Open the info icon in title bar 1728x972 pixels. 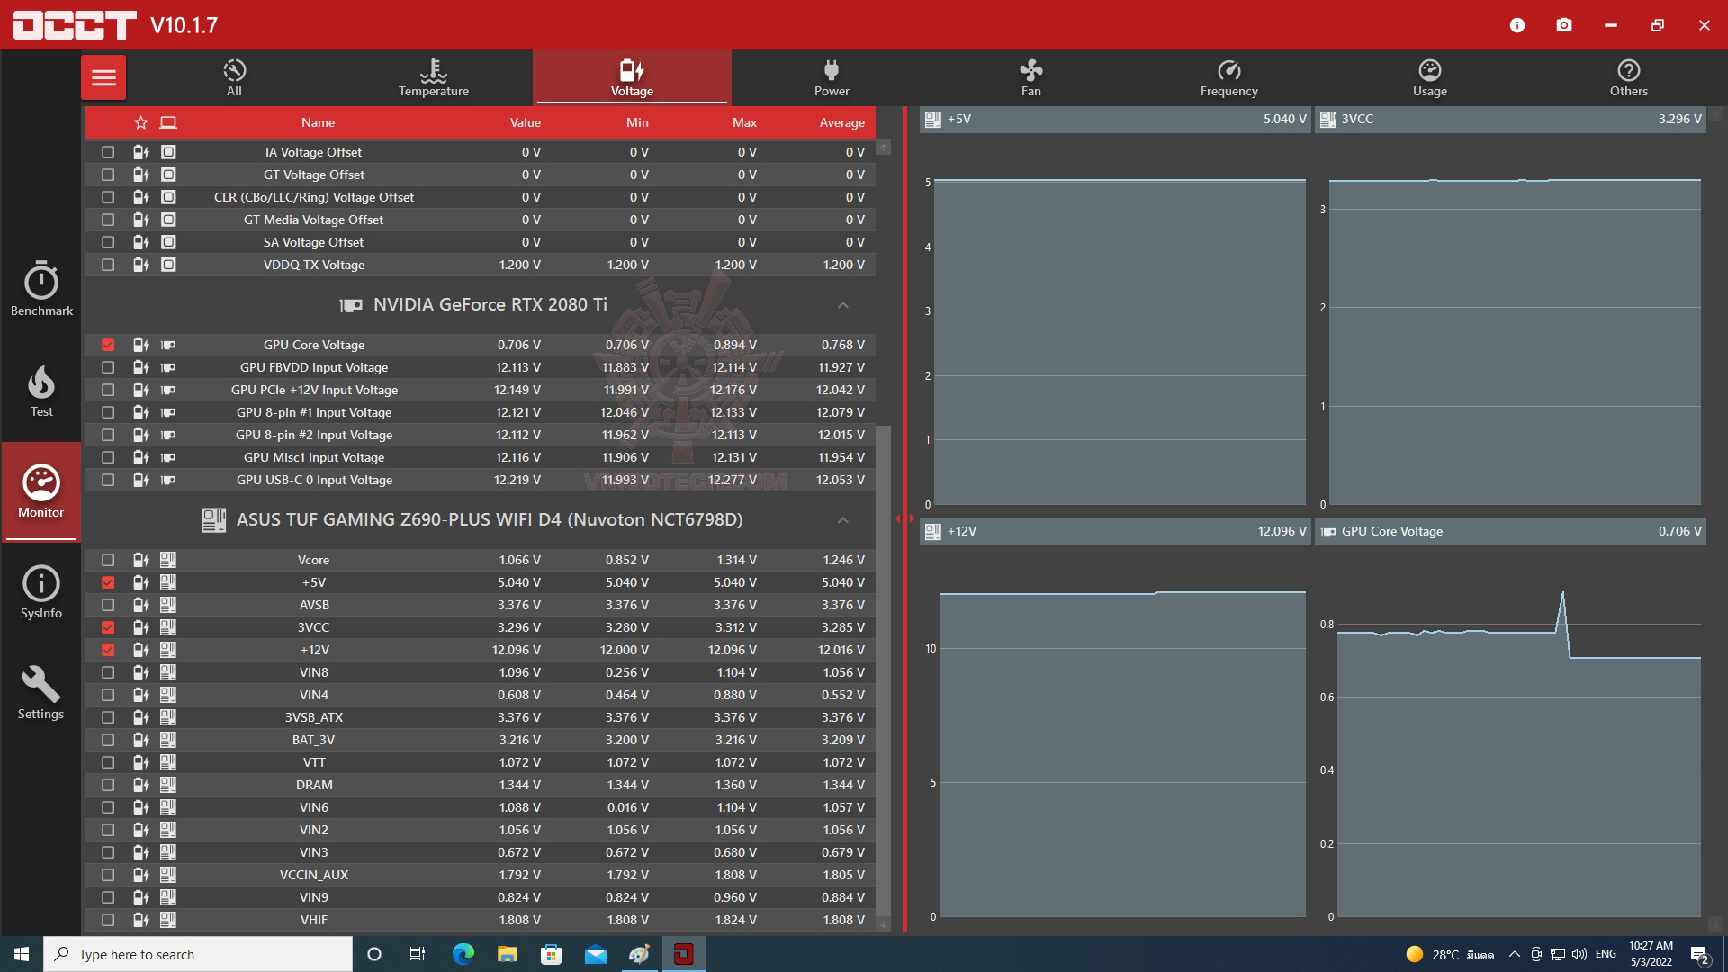click(1517, 25)
